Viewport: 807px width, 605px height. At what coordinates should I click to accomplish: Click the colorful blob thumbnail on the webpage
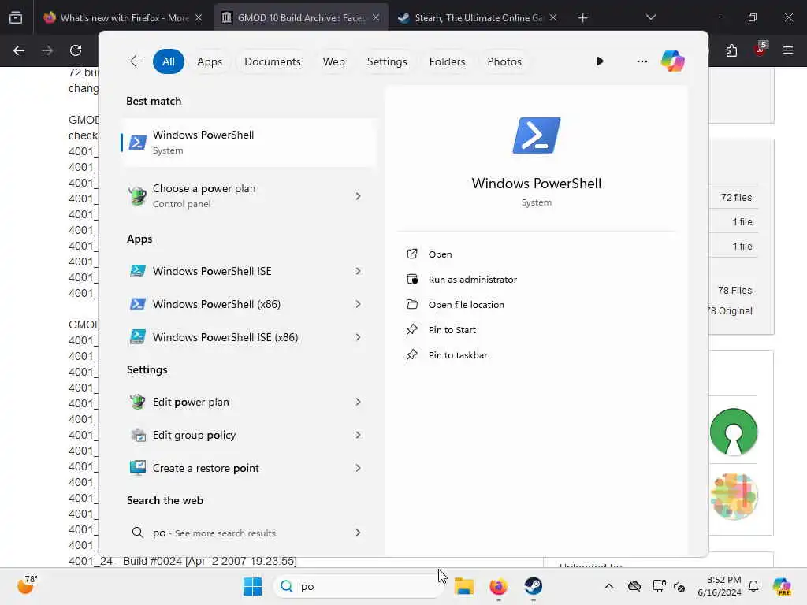tap(734, 496)
